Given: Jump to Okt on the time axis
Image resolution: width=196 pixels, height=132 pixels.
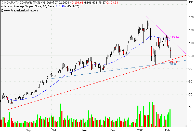Looking at the screenshot, I should 54,130.
